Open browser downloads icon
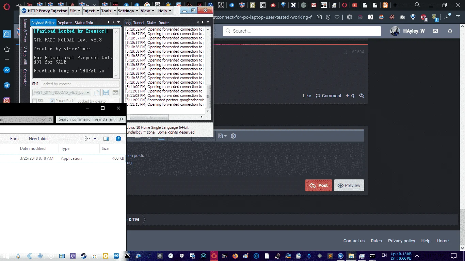 click(x=448, y=17)
